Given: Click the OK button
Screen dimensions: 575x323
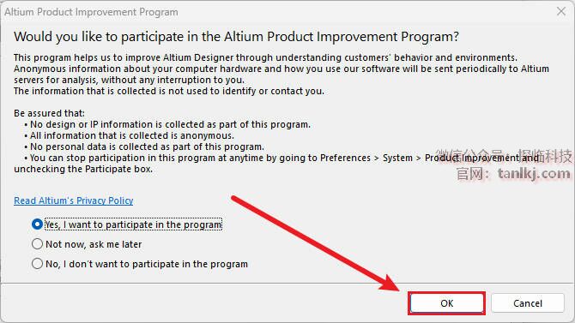Looking at the screenshot, I should pos(446,303).
